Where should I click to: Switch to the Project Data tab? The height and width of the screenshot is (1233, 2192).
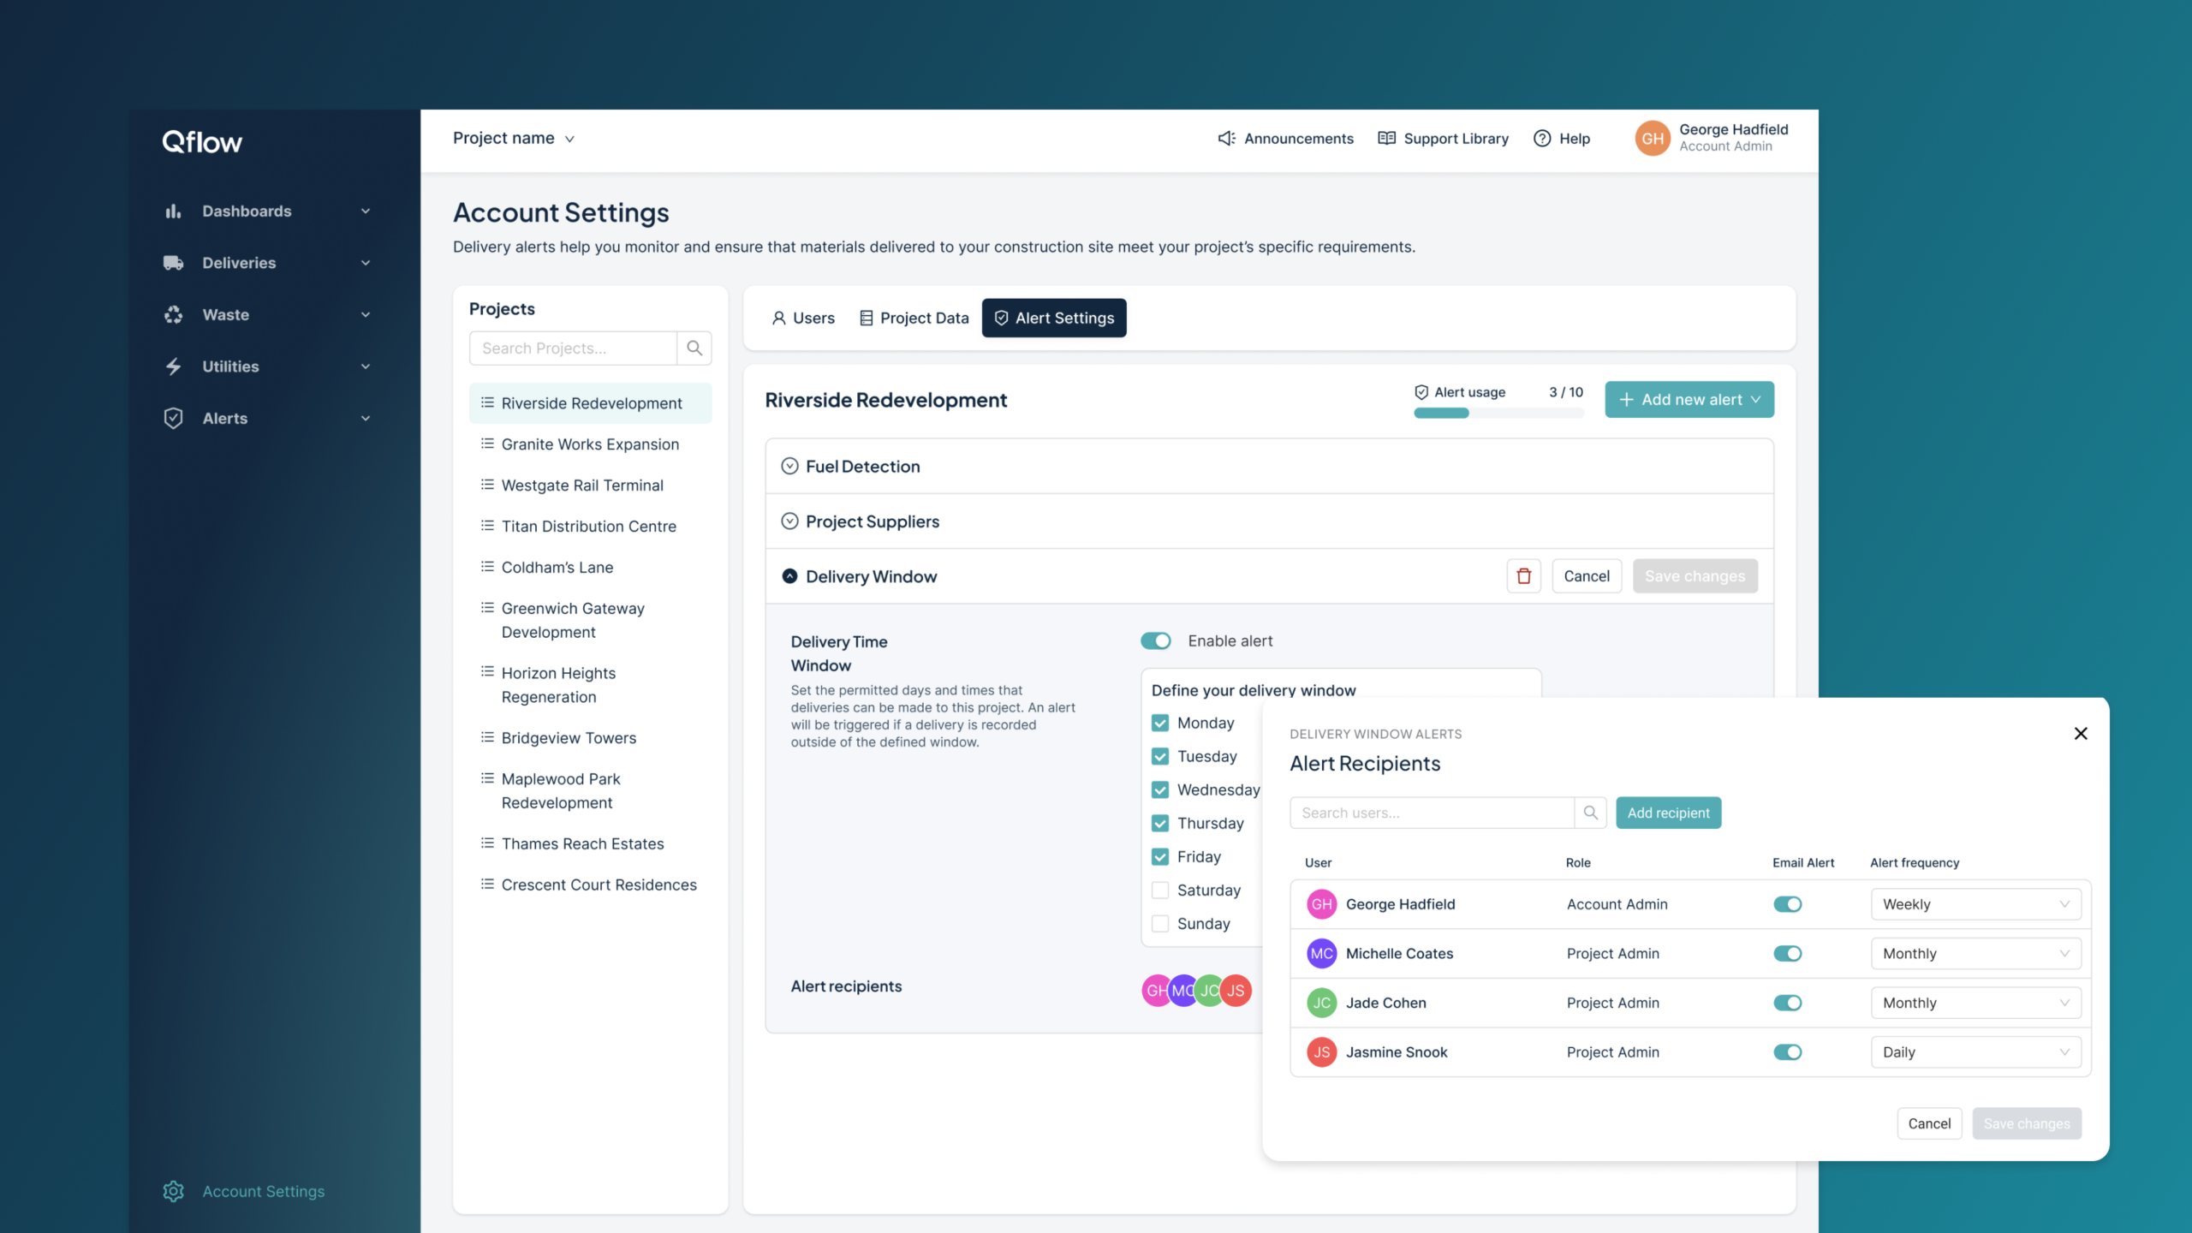click(914, 319)
